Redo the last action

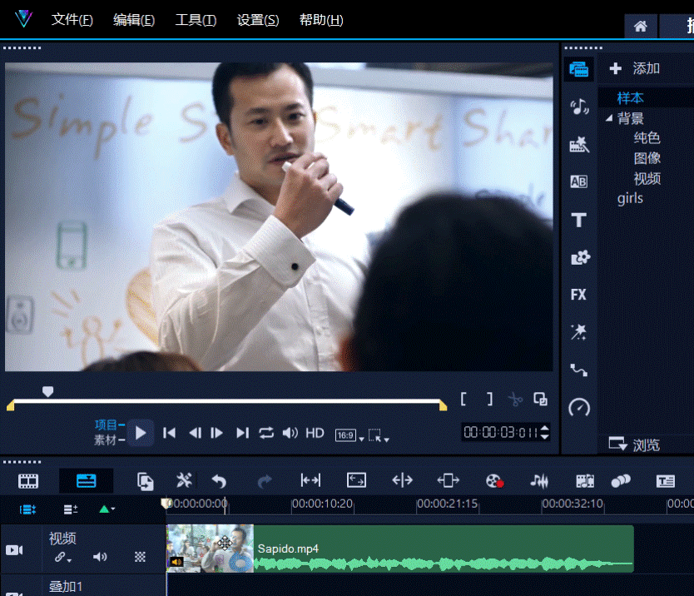click(x=265, y=481)
